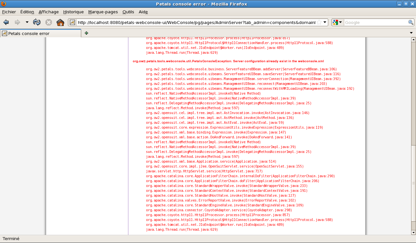Image resolution: width=416 pixels, height=243 pixels.
Task: Select the Petals console error tab
Action: [x=41, y=33]
